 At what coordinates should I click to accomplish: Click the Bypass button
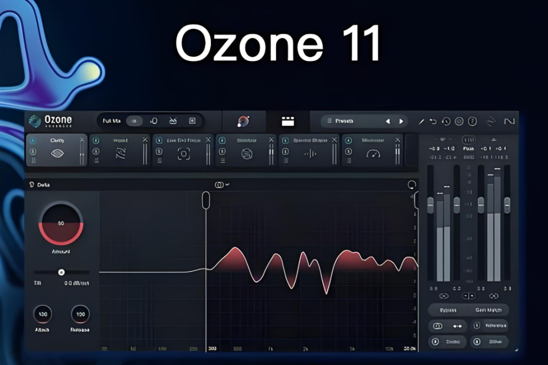[x=448, y=310]
